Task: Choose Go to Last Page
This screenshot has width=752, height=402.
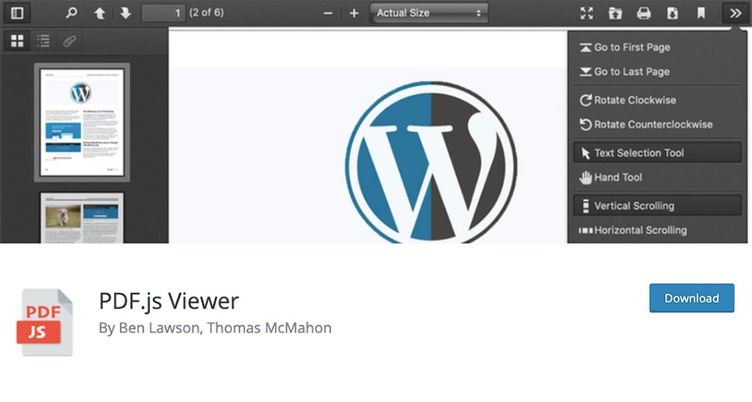Action: [657, 72]
